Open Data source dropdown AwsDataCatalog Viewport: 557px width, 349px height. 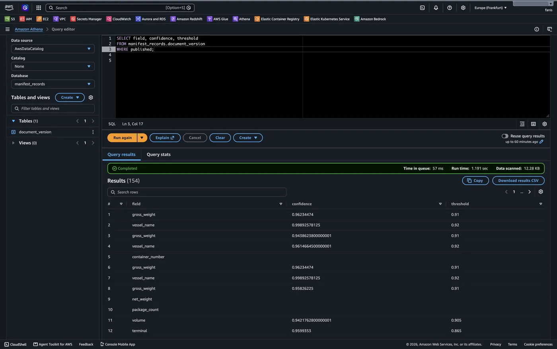click(53, 48)
